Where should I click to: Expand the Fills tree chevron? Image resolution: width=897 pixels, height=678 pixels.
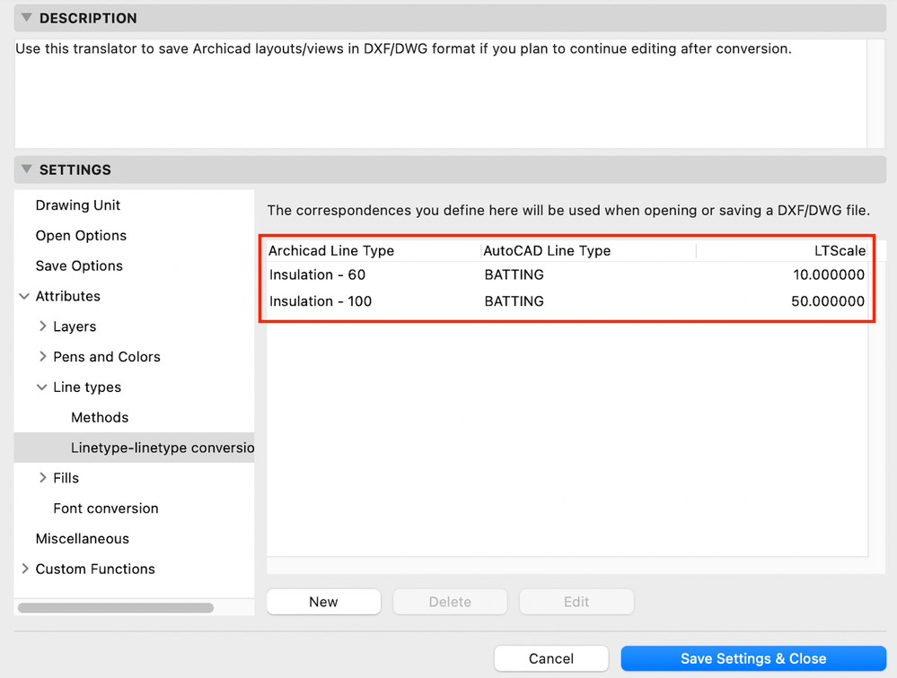[42, 477]
